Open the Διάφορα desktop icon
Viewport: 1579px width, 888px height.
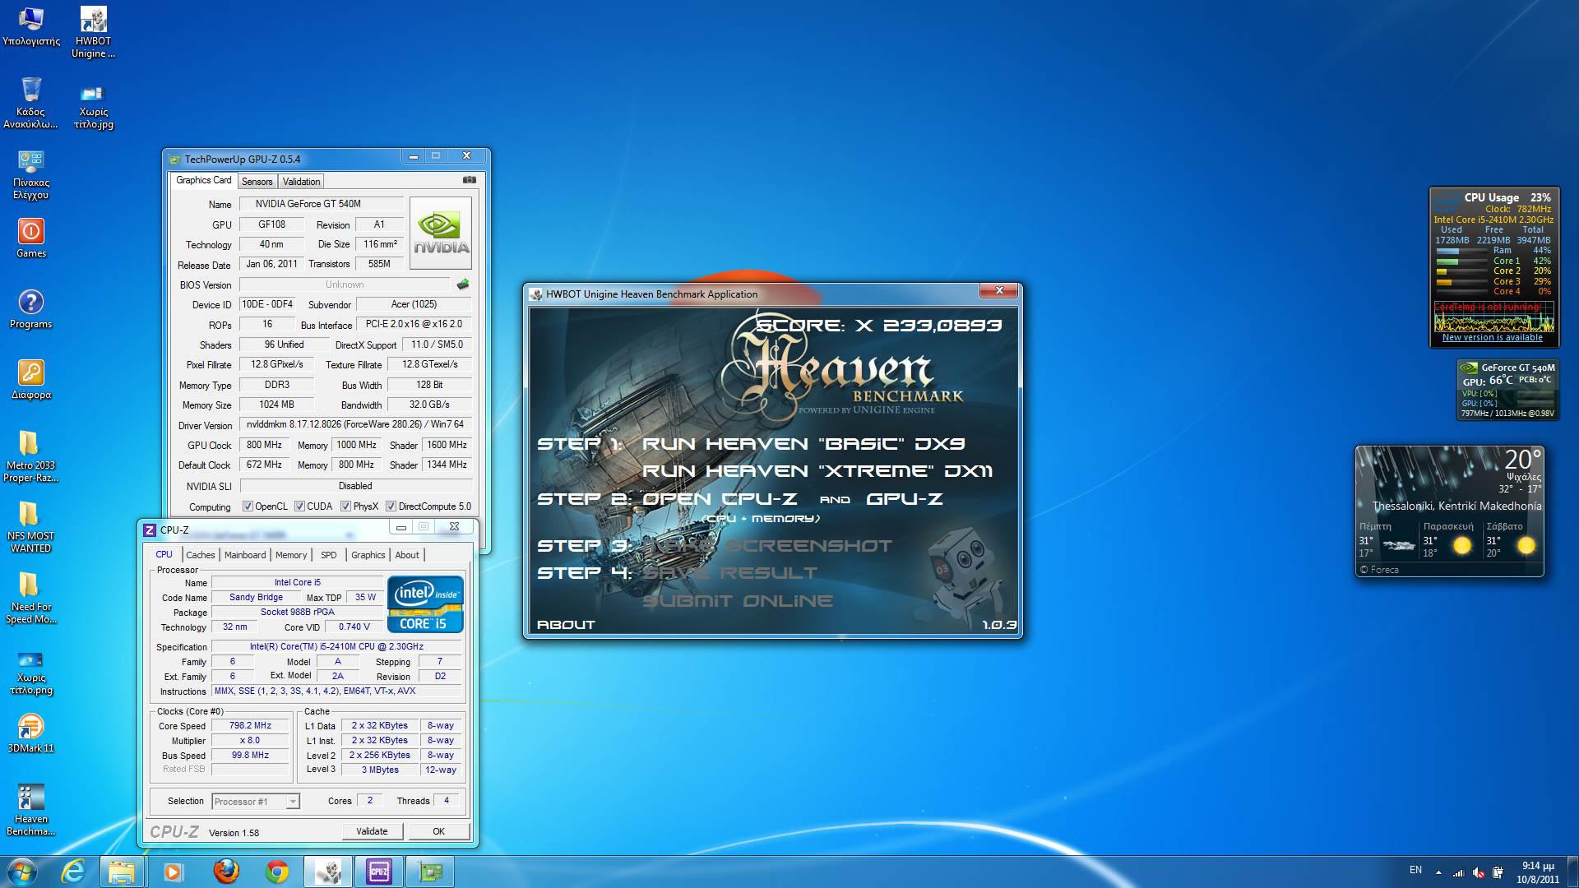[x=31, y=379]
